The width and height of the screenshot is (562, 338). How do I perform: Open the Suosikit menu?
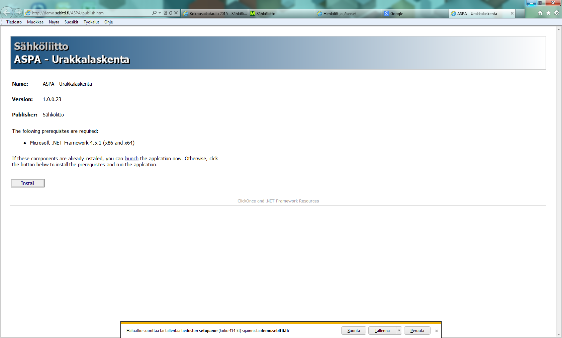pyautogui.click(x=71, y=22)
